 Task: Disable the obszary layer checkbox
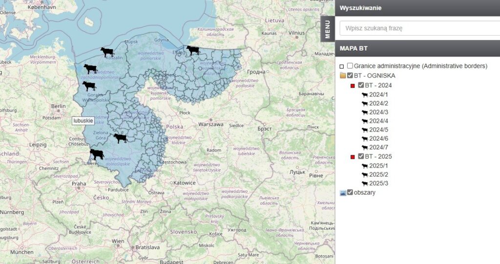(x=350, y=192)
